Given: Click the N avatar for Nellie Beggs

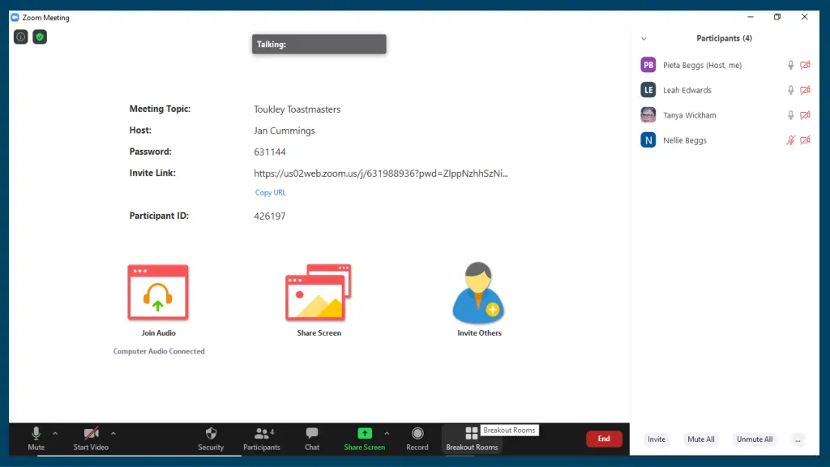Looking at the screenshot, I should pos(648,140).
